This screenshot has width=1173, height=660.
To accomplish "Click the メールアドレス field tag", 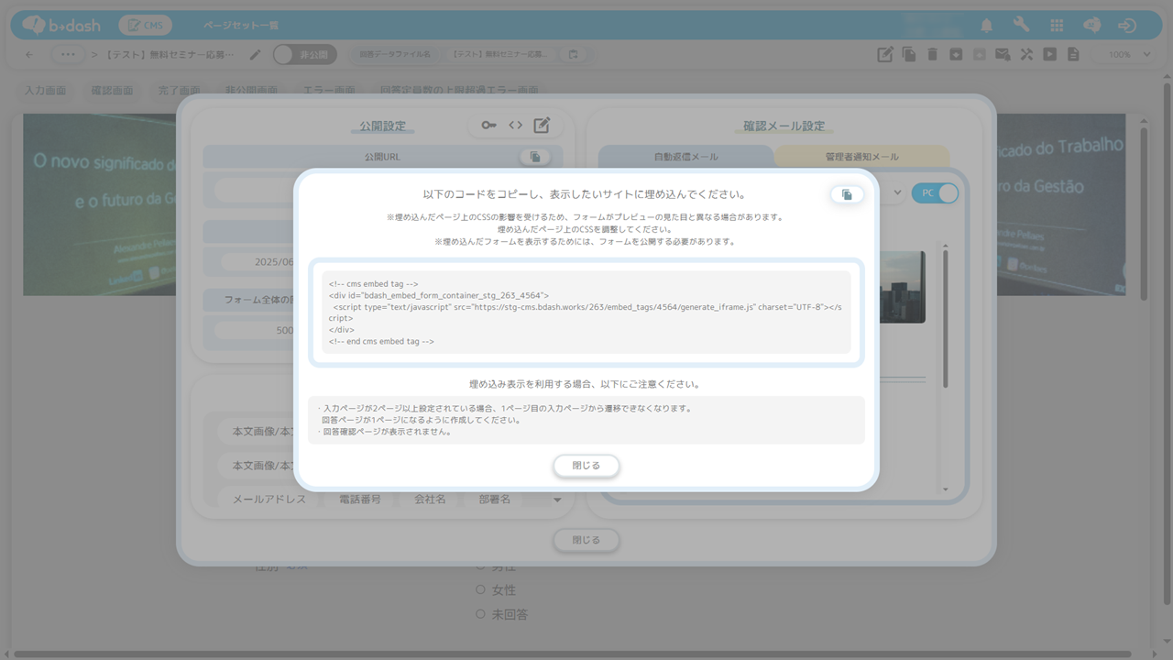I will (x=269, y=500).
